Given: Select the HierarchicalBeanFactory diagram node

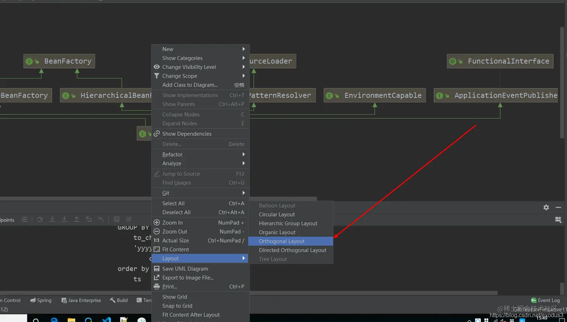Looking at the screenshot, I should (x=106, y=95).
